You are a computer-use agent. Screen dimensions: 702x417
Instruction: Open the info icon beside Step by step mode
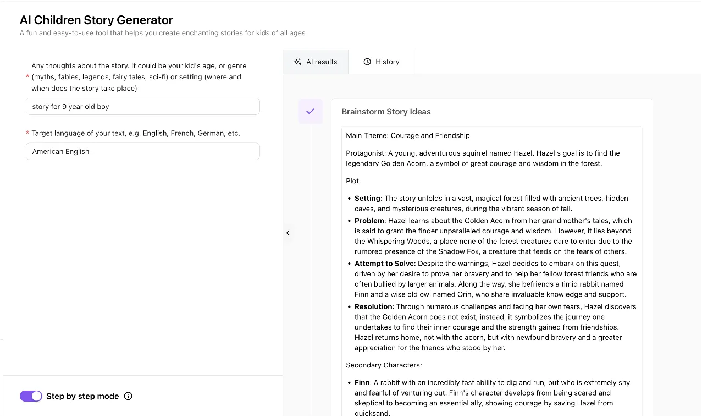128,396
